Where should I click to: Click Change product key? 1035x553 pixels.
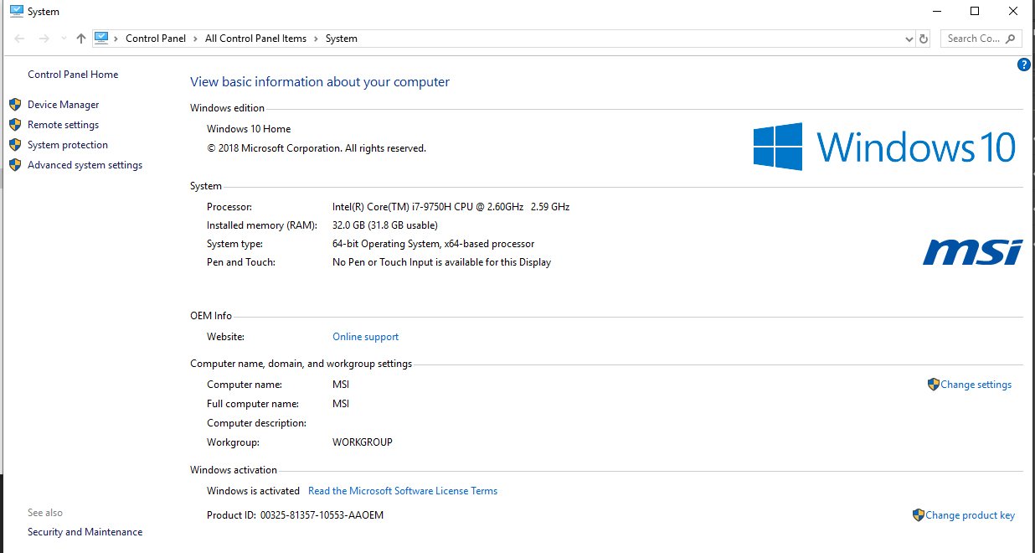[x=970, y=515]
